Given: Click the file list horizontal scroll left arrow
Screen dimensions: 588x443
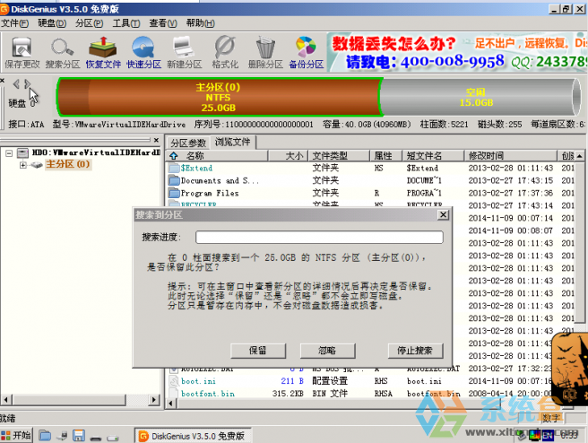Looking at the screenshot, I should coord(171,404).
